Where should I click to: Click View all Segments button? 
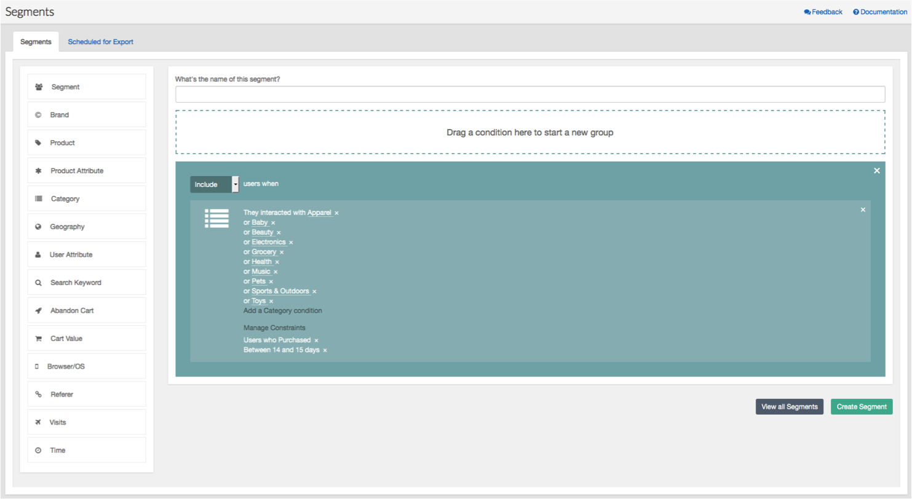(790, 407)
